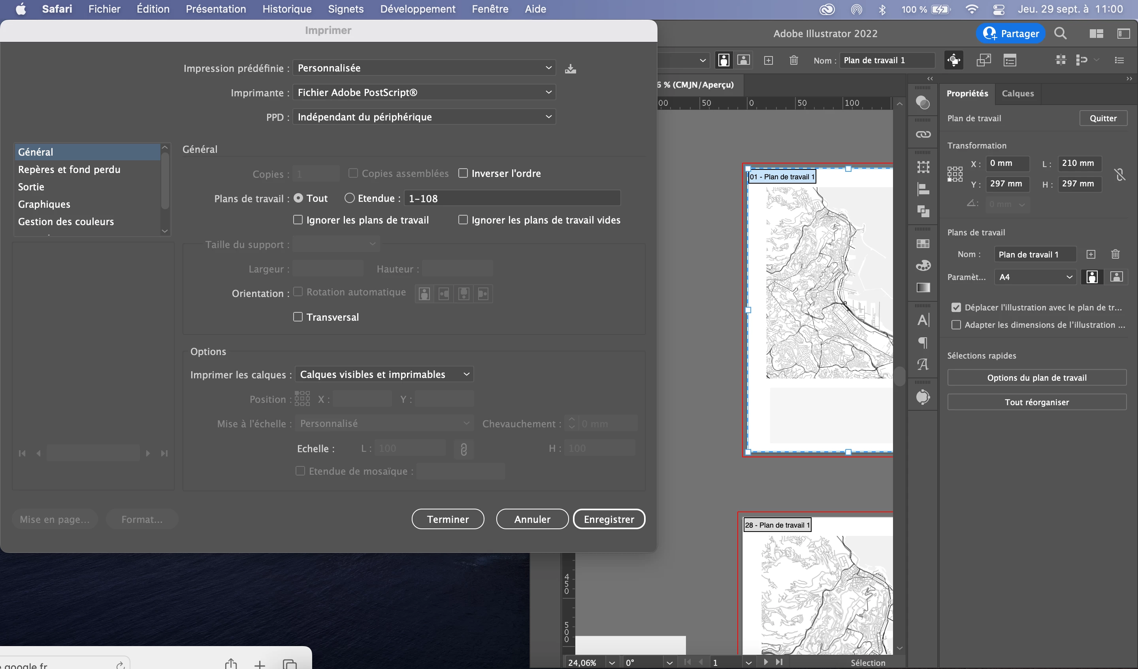Open the Swatches panel icon in dock
Image resolution: width=1138 pixels, height=669 pixels.
(x=923, y=244)
